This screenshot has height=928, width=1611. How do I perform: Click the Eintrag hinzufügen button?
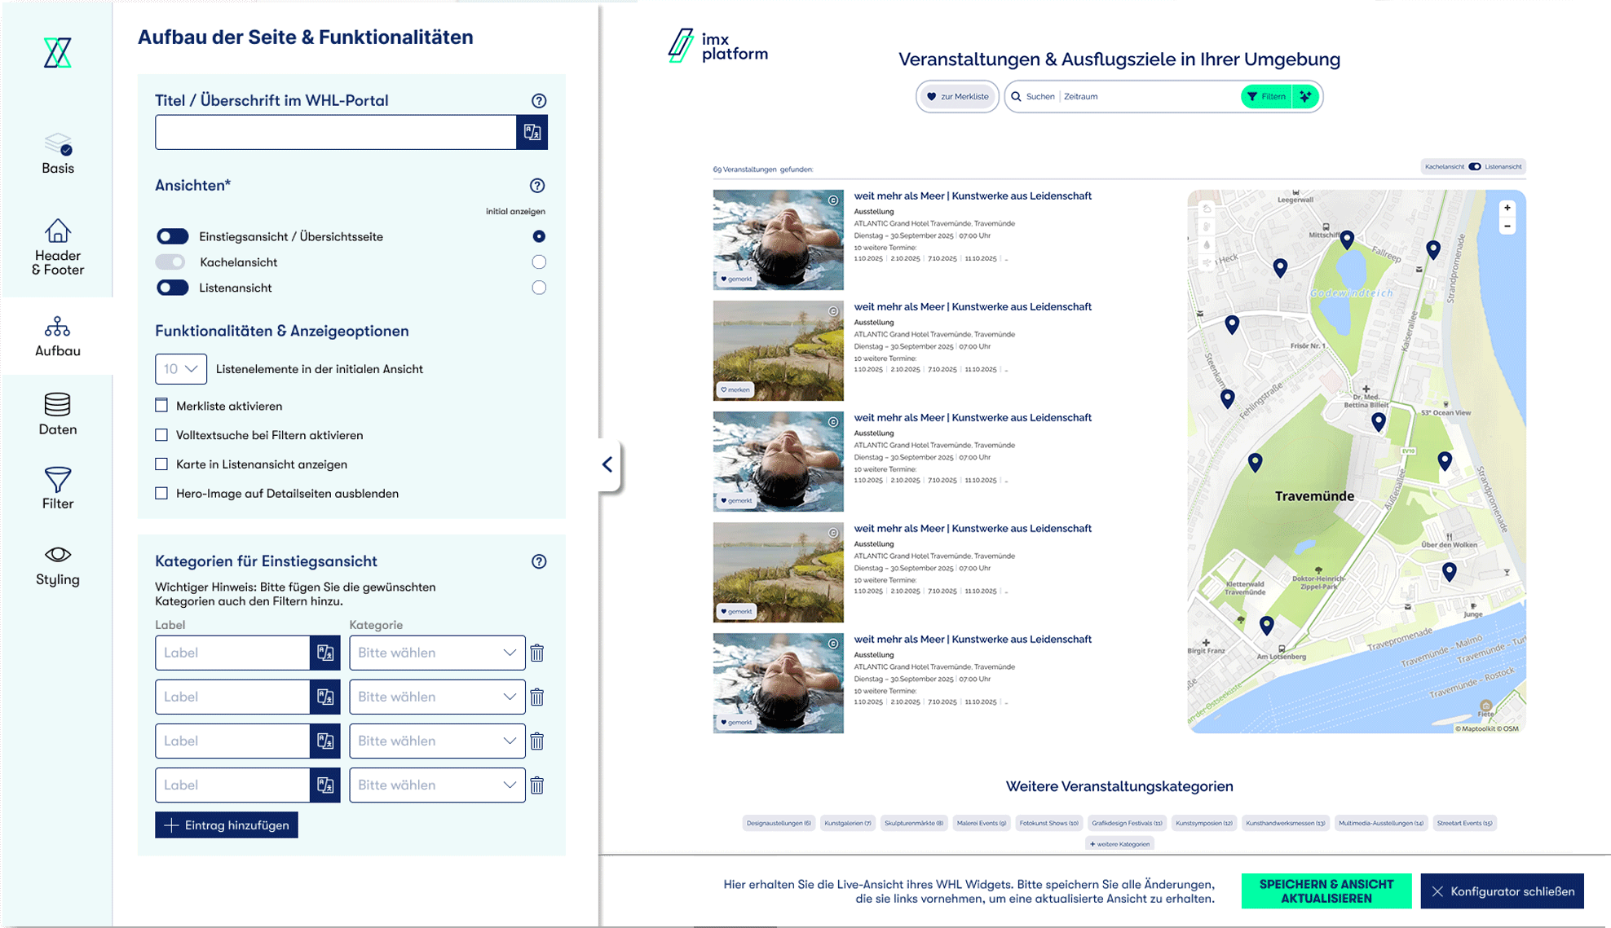tap(227, 825)
